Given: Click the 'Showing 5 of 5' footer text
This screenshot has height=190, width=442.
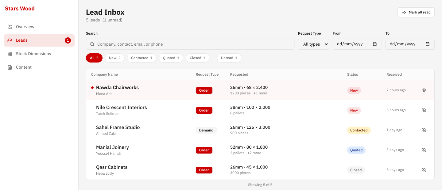Looking at the screenshot, I should point(260,185).
